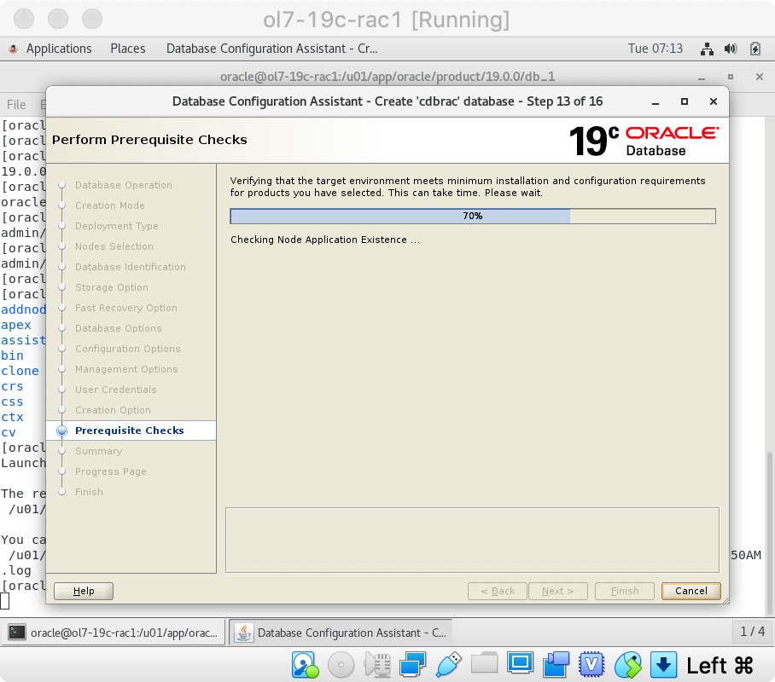Viewport: 775px width, 682px height.
Task: Select the Configuration Options step
Action: click(x=127, y=349)
